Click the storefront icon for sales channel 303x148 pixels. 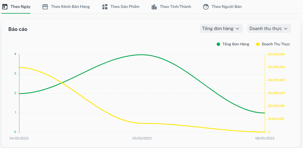click(45, 7)
